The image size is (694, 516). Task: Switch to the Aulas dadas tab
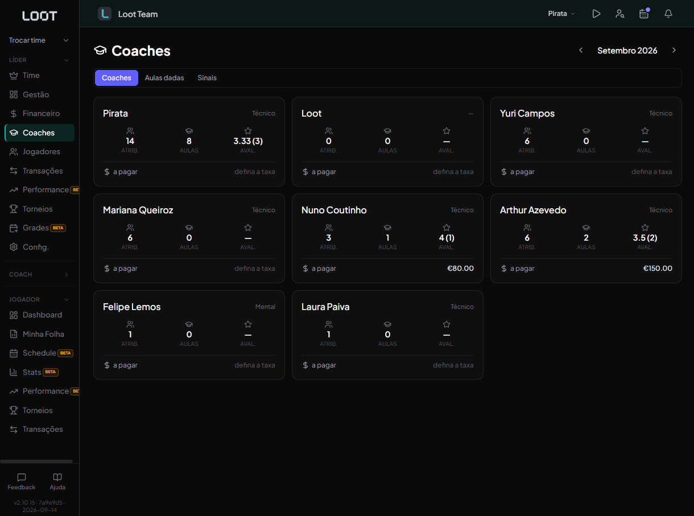click(164, 78)
